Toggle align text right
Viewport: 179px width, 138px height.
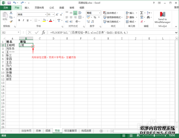tap(75, 17)
